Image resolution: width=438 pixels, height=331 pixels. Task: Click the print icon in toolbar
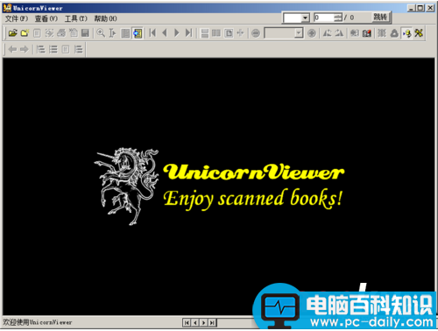[61, 33]
